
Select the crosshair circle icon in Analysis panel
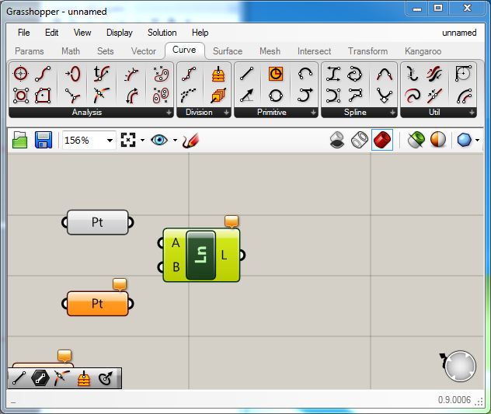pyautogui.click(x=21, y=74)
